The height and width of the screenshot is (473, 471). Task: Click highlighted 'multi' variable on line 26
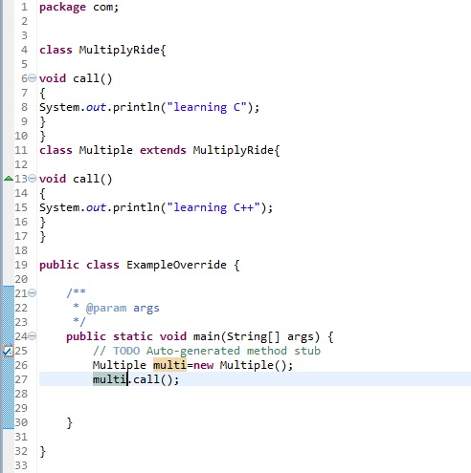click(x=169, y=365)
